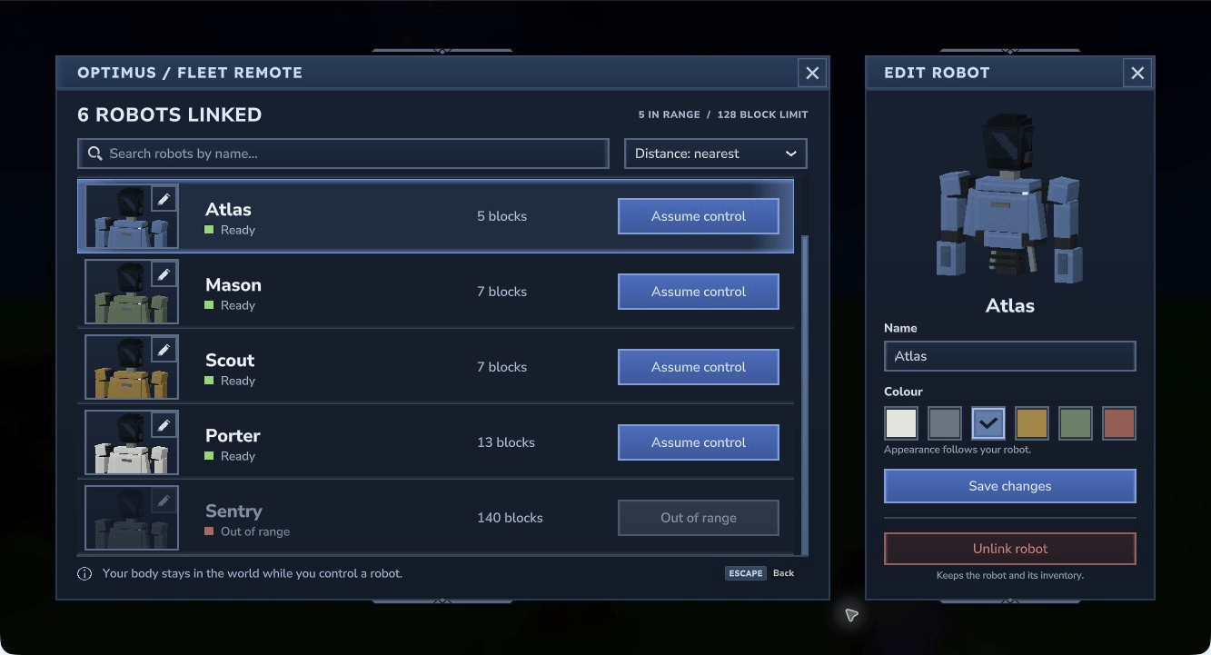
Task: Open the Distance: nearest sort dropdown
Action: pyautogui.click(x=716, y=154)
